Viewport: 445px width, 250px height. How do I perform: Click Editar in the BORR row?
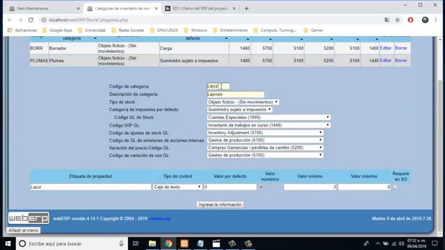(386, 48)
